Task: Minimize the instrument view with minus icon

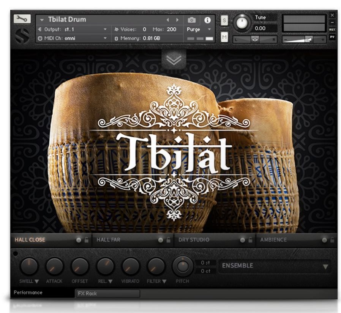Action: (332, 22)
